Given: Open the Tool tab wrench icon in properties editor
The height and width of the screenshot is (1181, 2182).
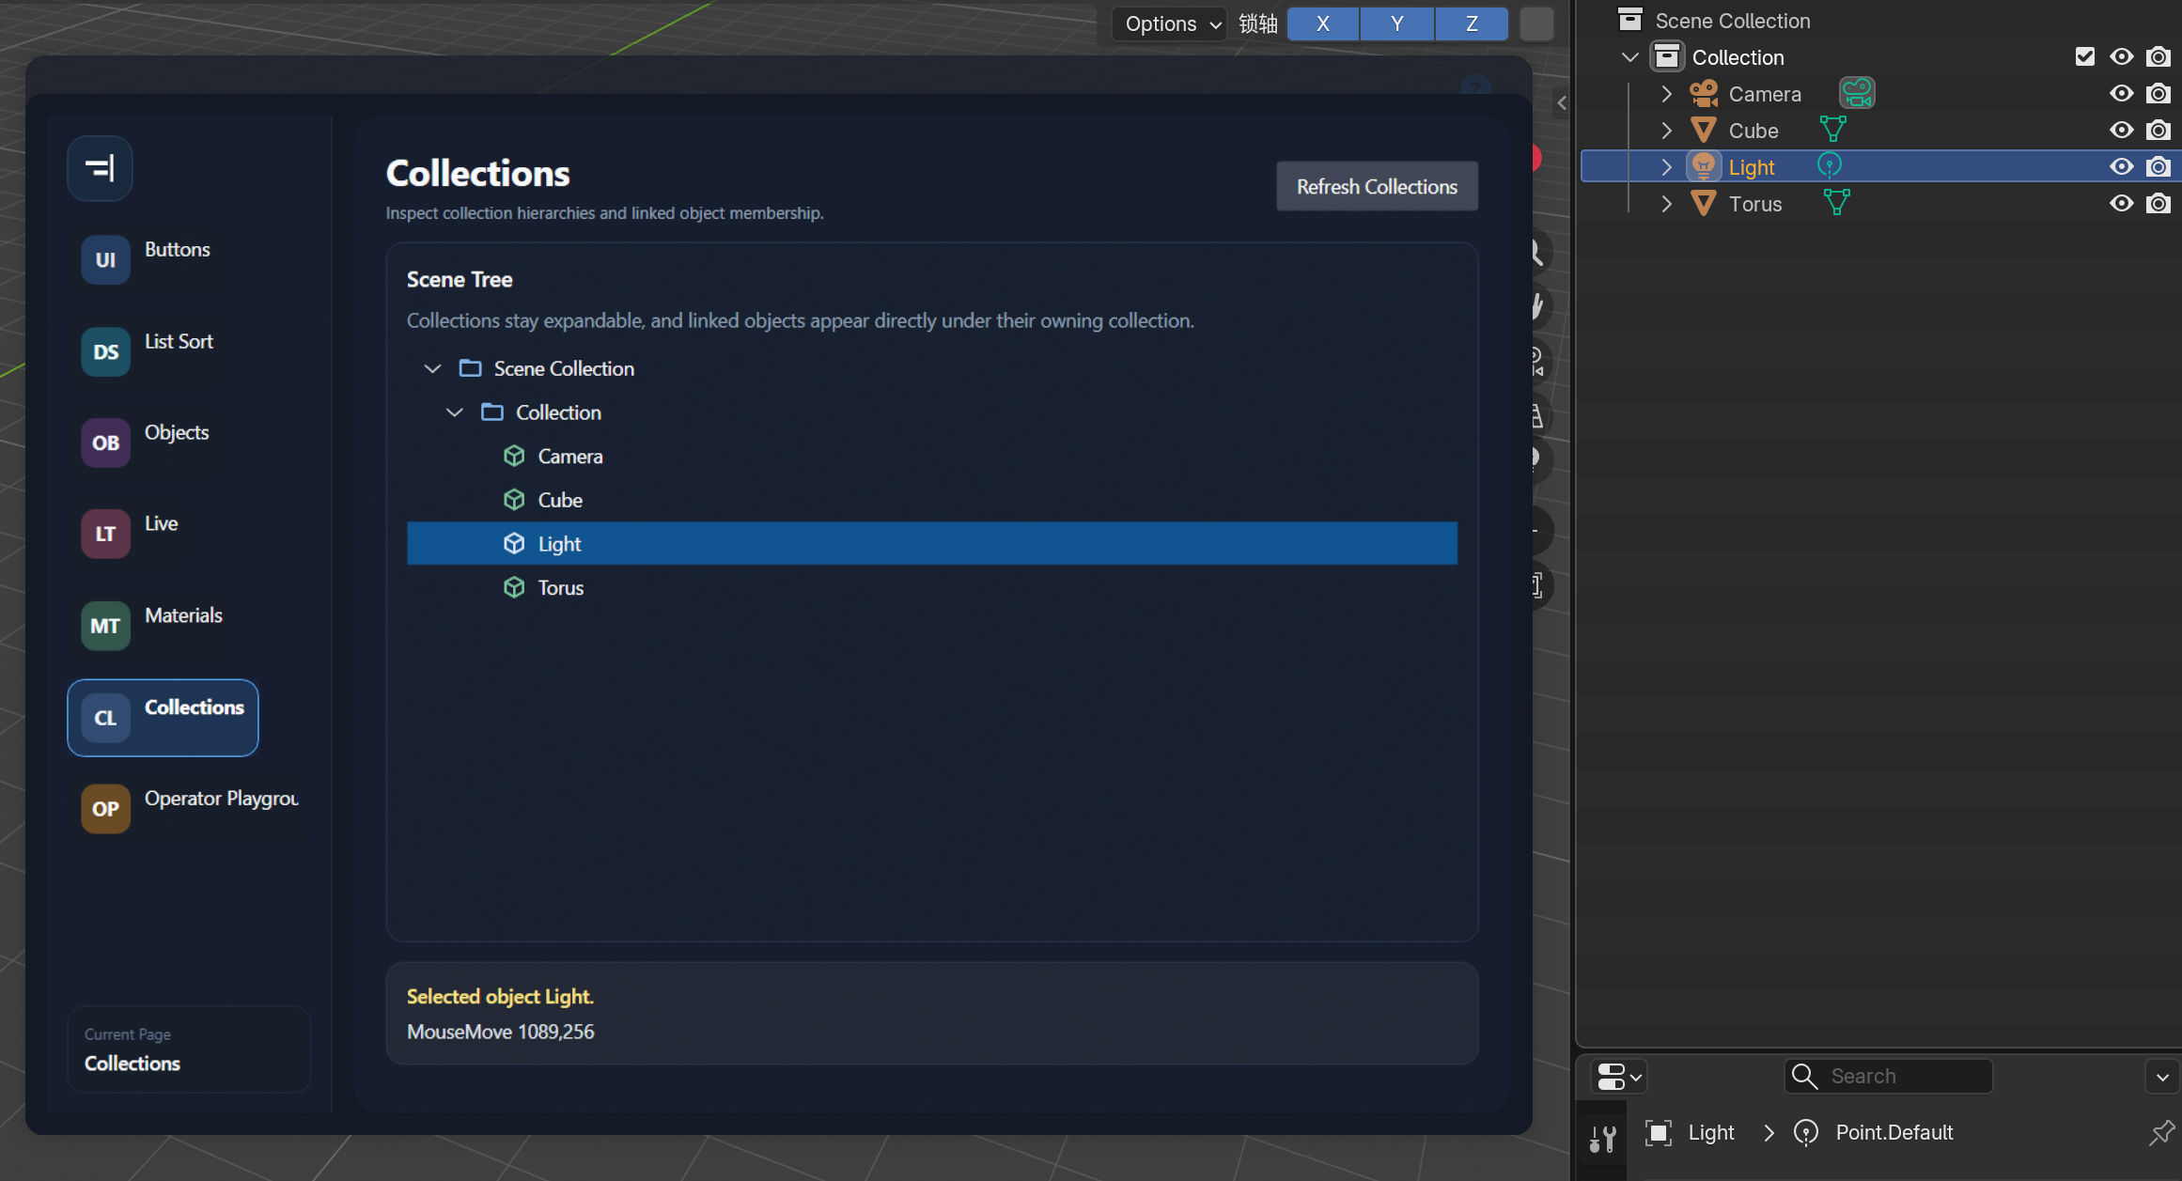Looking at the screenshot, I should pos(1603,1140).
